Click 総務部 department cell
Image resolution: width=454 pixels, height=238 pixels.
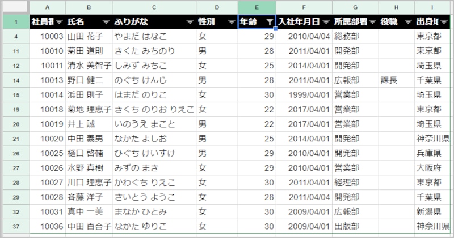[x=355, y=37]
